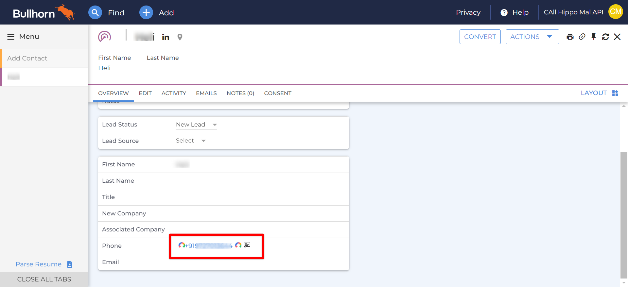The height and width of the screenshot is (287, 628).
Task: Click the Privacy link
Action: [468, 12]
